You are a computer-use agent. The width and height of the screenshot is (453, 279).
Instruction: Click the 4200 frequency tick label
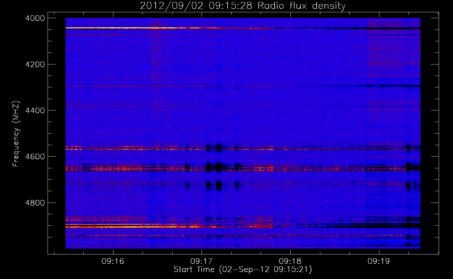tap(35, 64)
